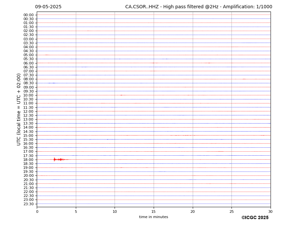Click the 05:00 time row label

(28, 55)
